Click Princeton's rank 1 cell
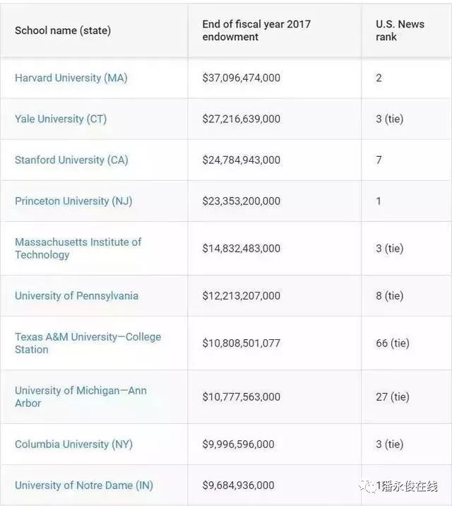 [x=379, y=201]
